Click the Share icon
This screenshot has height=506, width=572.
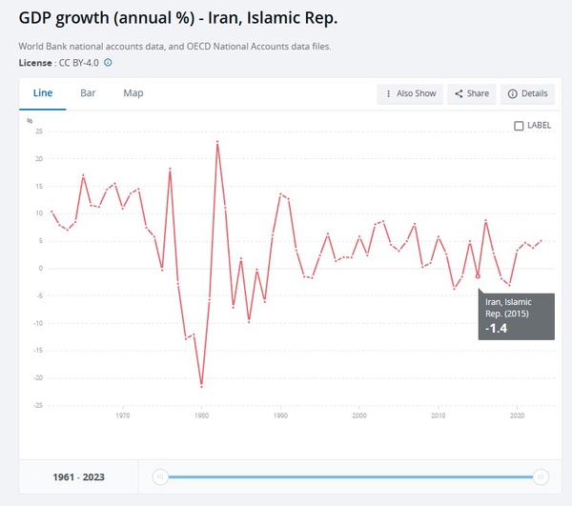coord(459,93)
